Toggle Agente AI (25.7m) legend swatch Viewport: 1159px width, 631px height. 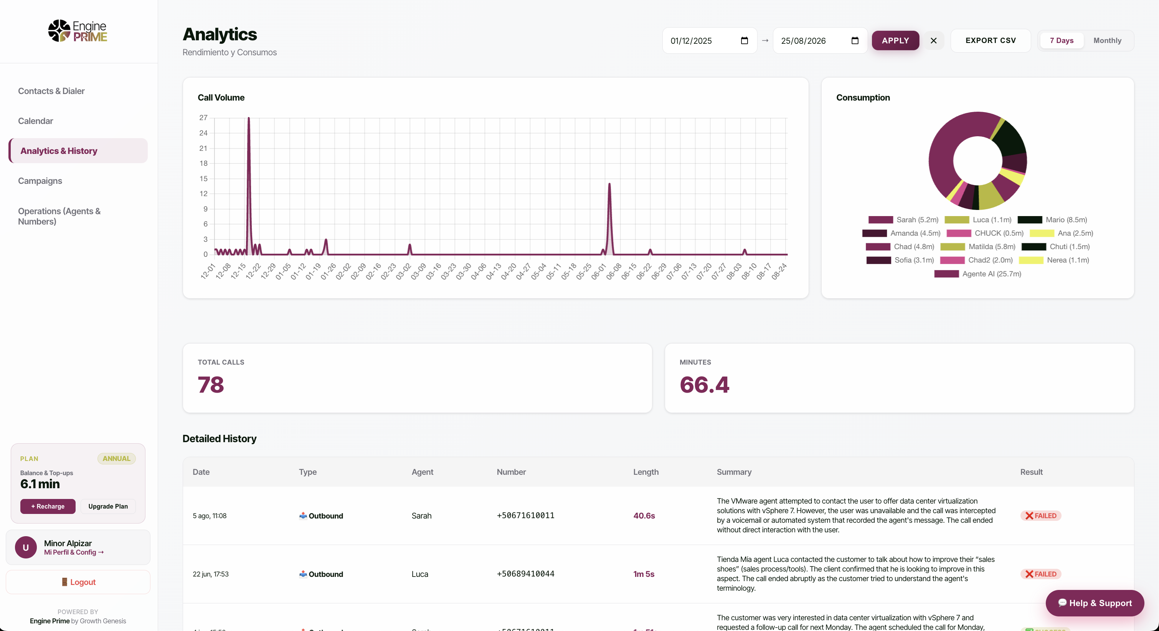click(x=947, y=274)
